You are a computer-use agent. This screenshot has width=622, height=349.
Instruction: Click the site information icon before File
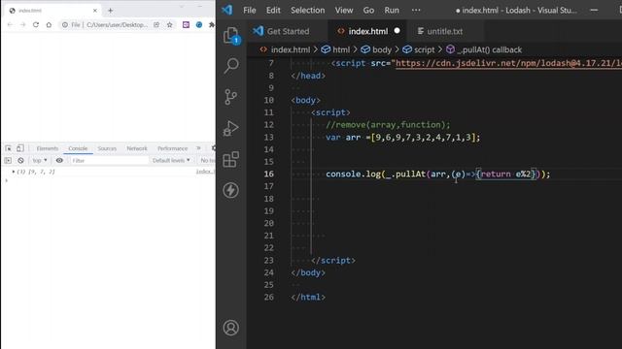coord(65,24)
